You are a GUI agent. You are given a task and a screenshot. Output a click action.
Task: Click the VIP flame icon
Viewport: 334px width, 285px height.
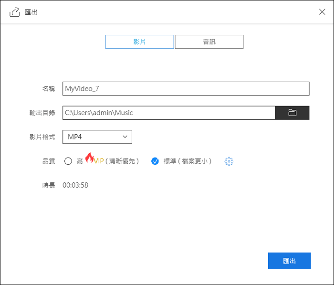[89, 158]
